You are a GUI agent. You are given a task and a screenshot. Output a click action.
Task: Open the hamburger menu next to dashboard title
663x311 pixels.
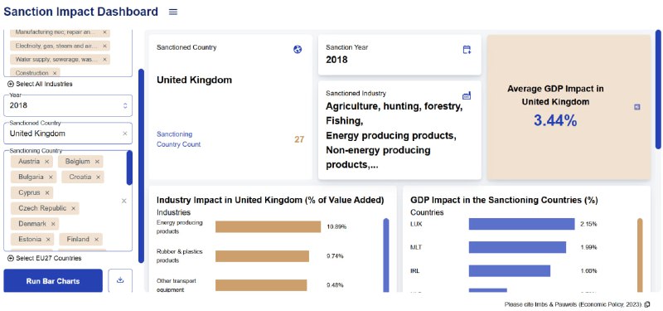(x=173, y=12)
